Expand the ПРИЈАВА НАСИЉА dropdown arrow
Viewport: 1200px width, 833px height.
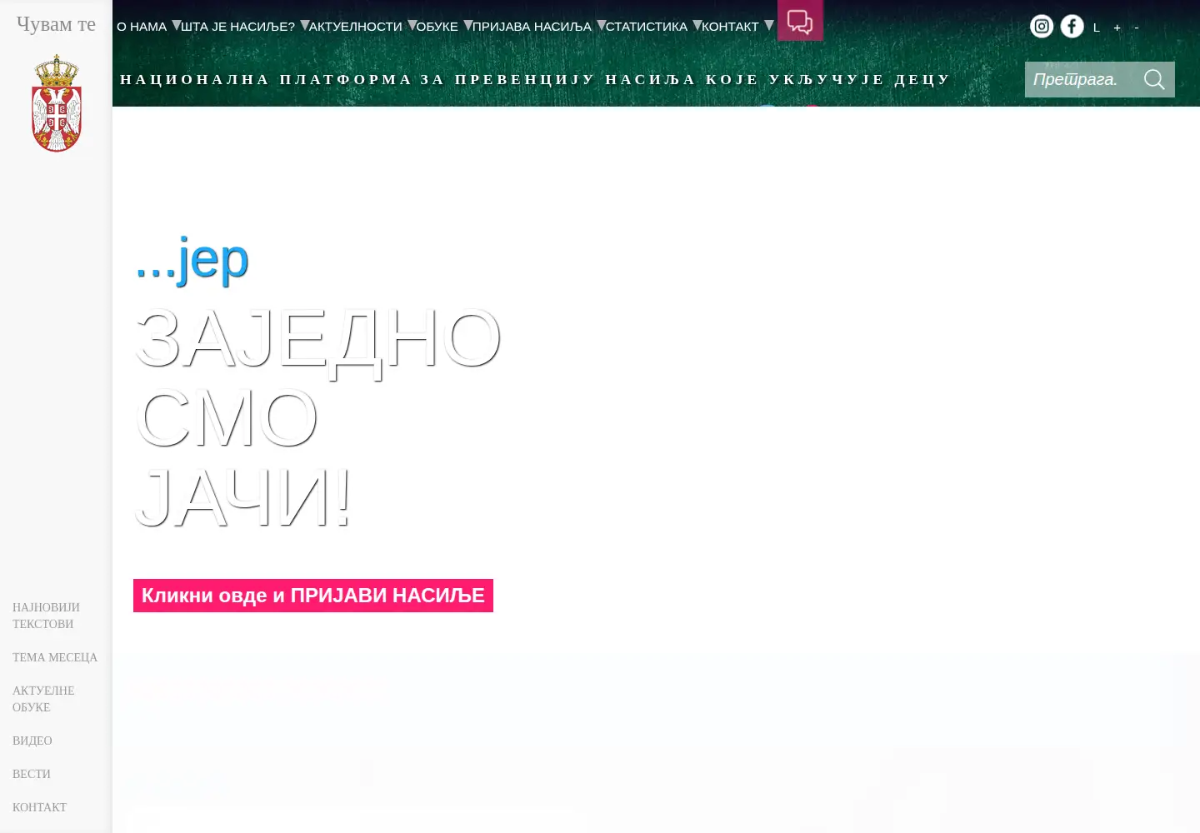point(601,26)
